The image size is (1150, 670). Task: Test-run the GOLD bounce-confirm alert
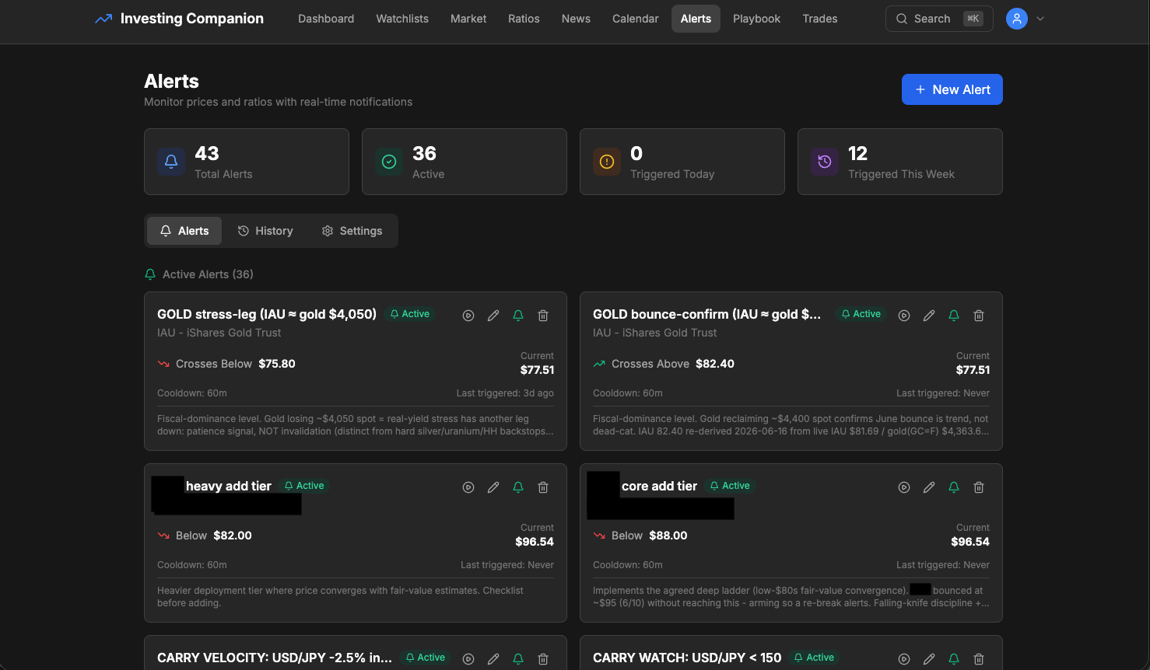pos(904,316)
